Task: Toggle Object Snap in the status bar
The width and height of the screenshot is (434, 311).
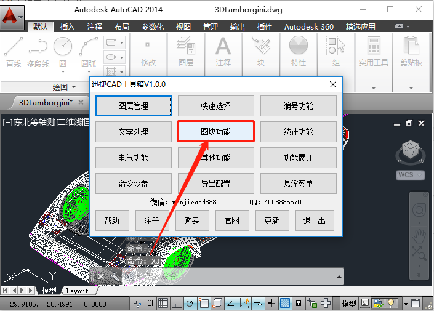Action: click(203, 304)
